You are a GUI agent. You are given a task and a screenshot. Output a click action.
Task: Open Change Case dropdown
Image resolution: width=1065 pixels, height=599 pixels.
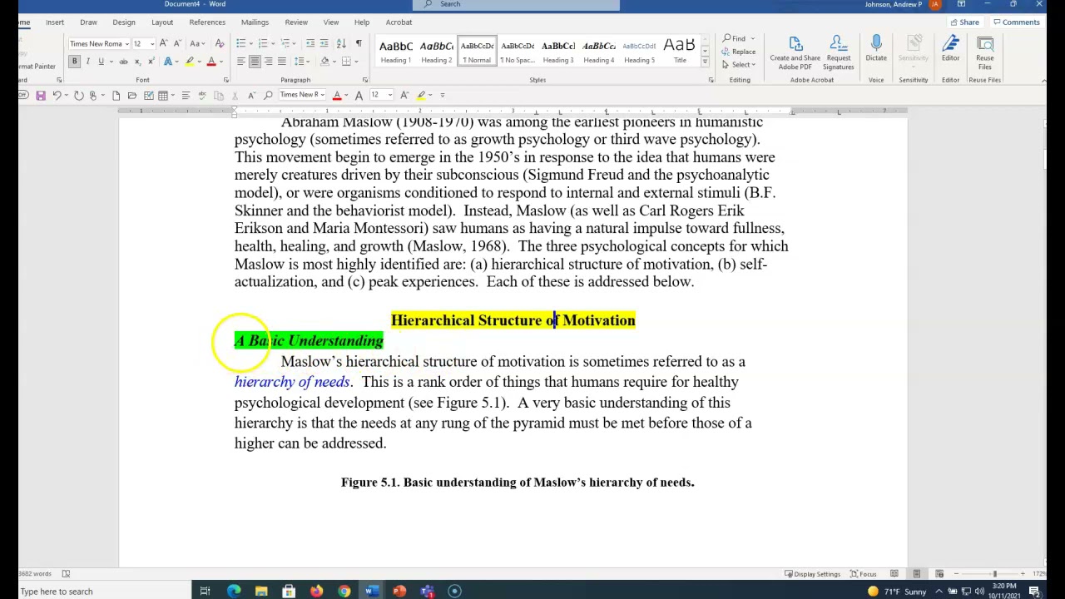point(196,43)
